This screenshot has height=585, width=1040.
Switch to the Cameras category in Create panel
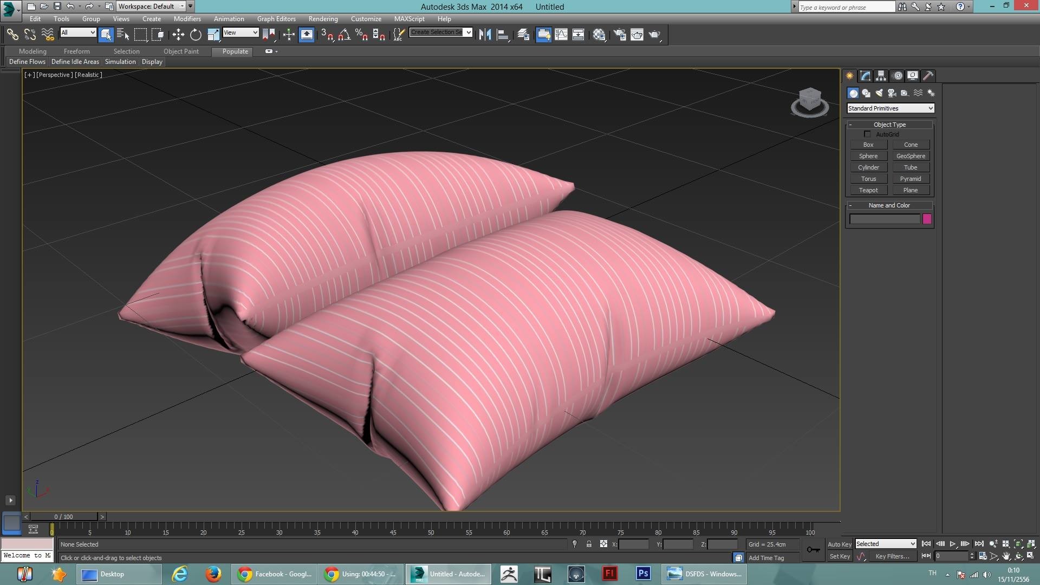tap(892, 93)
